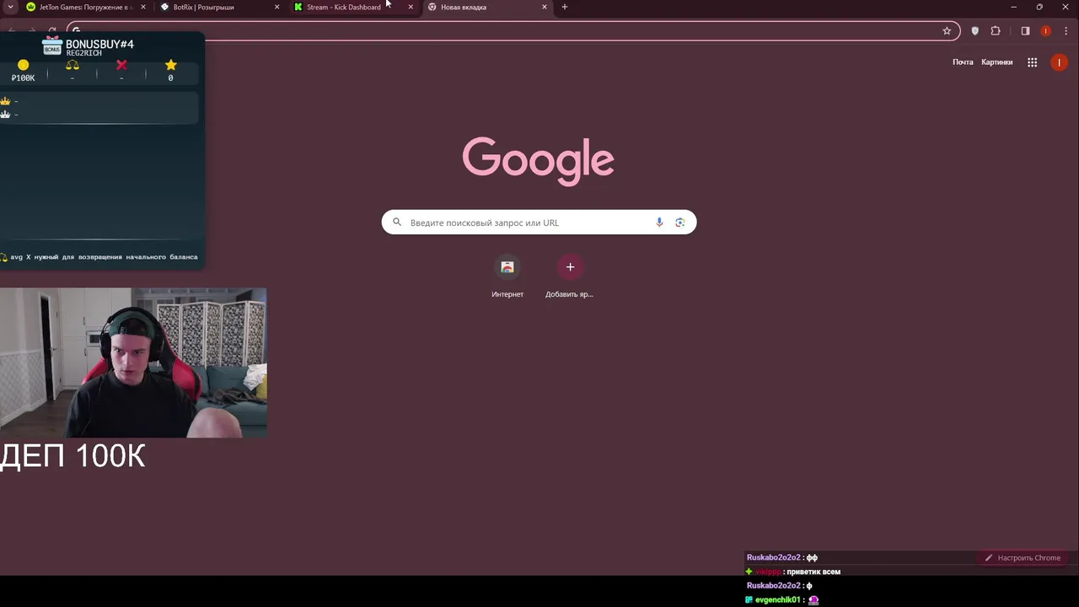Open the tab search dropdown
This screenshot has height=607, width=1079.
(x=10, y=7)
